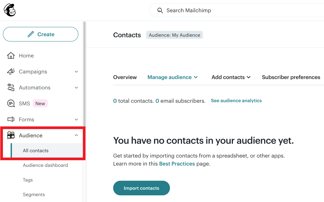Open See audience analytics link

236,101
